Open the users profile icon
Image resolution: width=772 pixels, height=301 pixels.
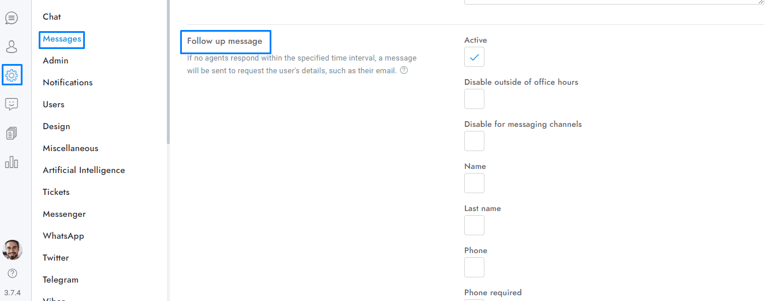click(12, 47)
